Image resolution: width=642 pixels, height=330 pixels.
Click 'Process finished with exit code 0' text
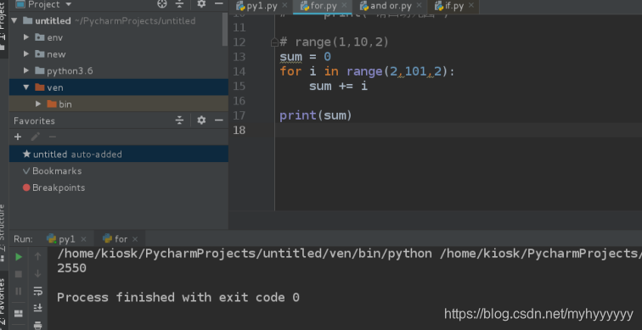pyautogui.click(x=178, y=297)
